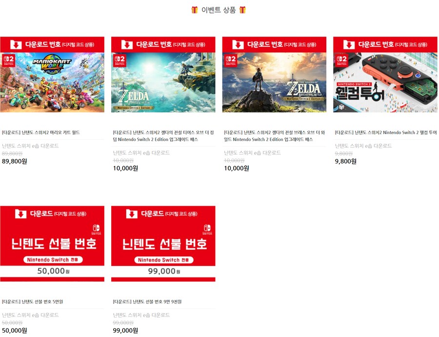
Task: Click the struck-through 9,800원 original price
Action: pos(344,154)
